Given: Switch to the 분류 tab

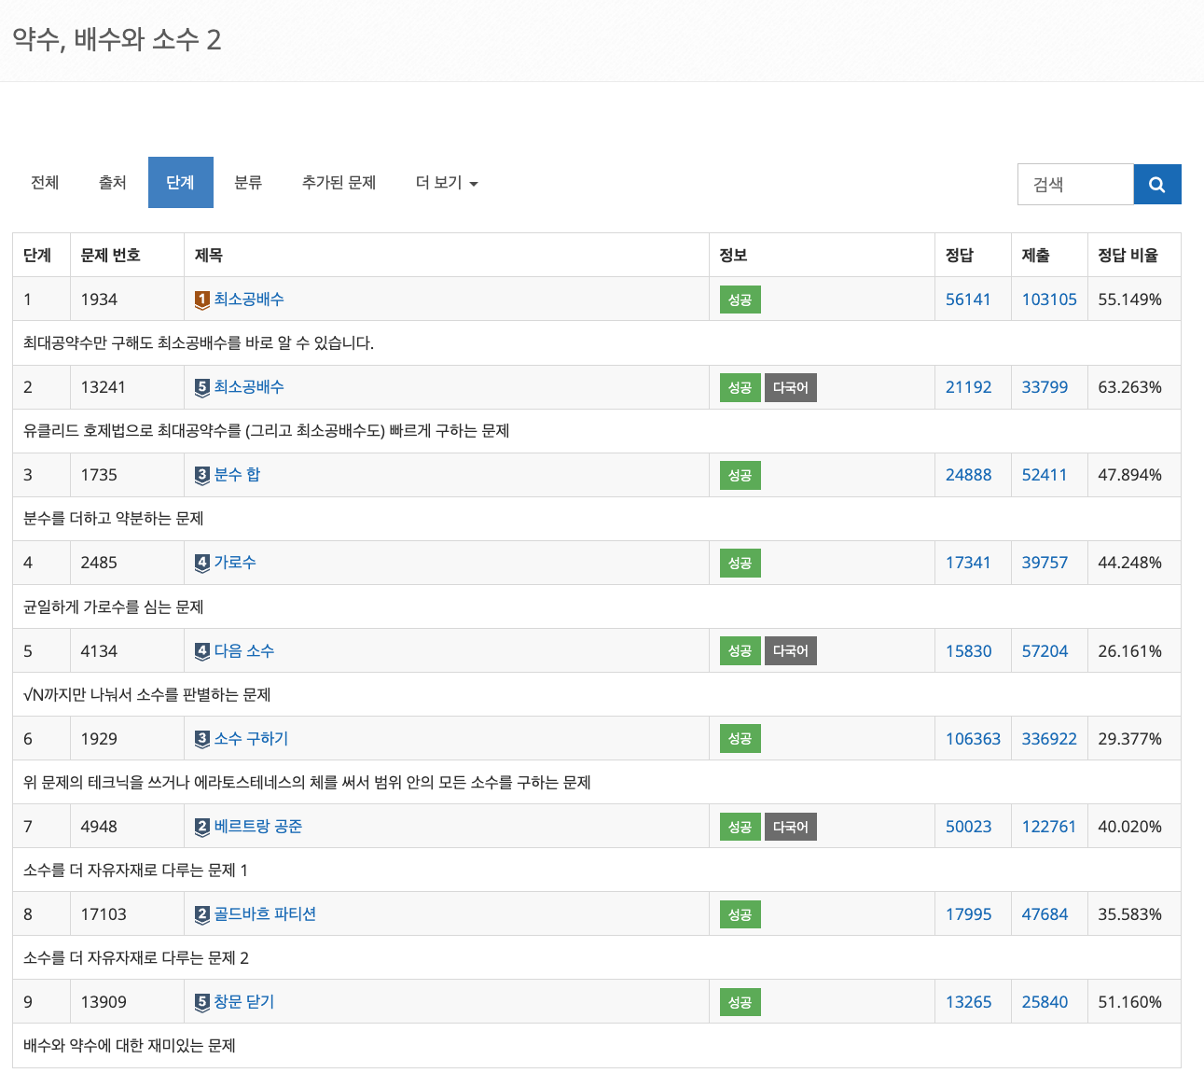Looking at the screenshot, I should [248, 182].
